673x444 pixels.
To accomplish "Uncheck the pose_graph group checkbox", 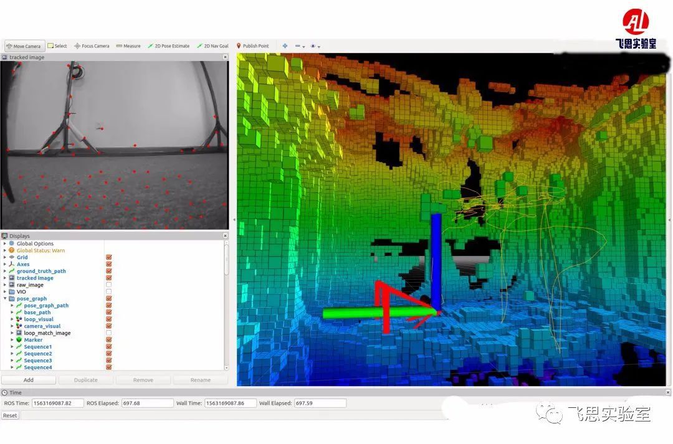I will coord(109,298).
